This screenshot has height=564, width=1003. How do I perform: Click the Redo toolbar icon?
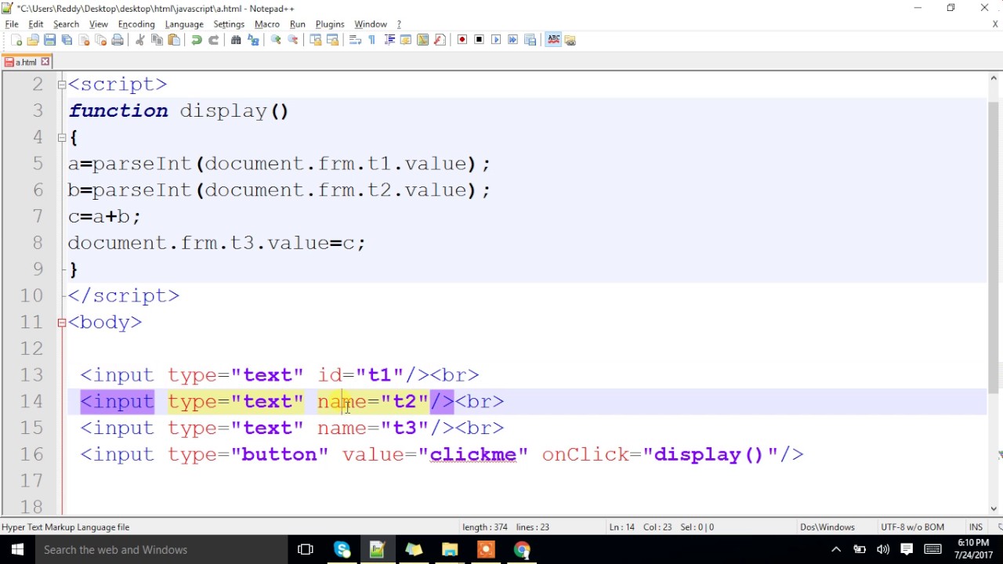pos(213,40)
